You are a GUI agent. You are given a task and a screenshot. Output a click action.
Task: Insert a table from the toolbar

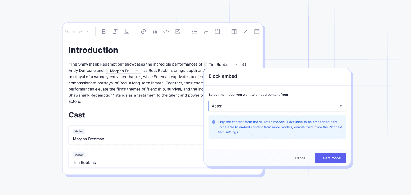click(x=257, y=31)
